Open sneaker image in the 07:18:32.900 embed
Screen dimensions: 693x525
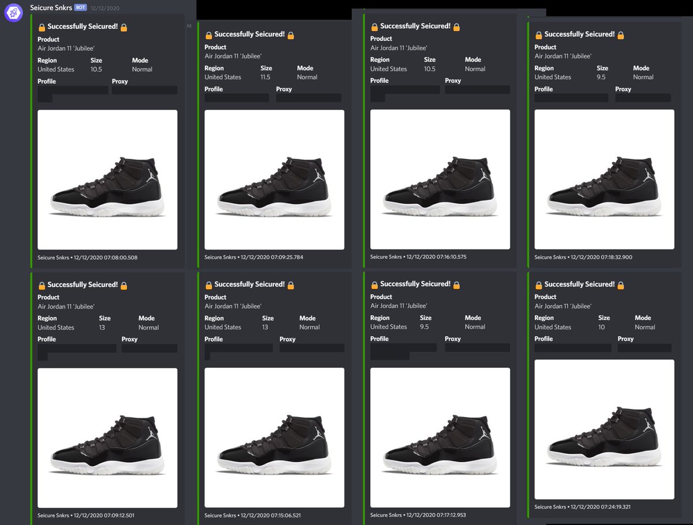point(604,180)
